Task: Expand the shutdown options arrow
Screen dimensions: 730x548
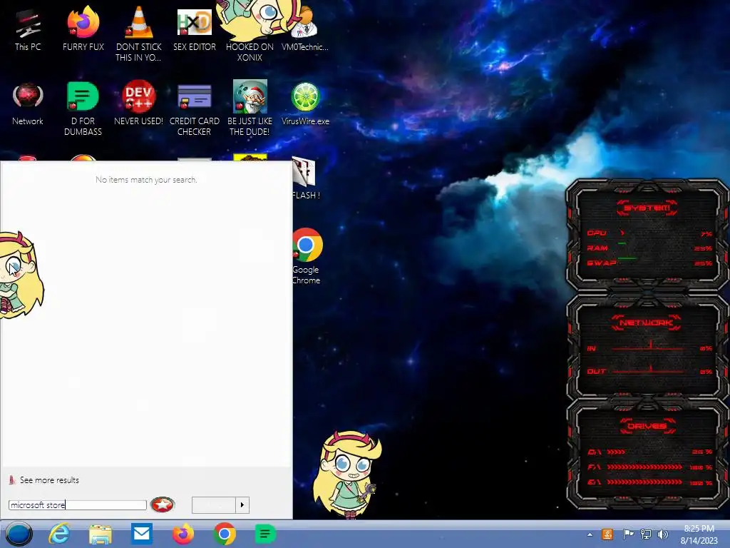Action: pos(242,504)
